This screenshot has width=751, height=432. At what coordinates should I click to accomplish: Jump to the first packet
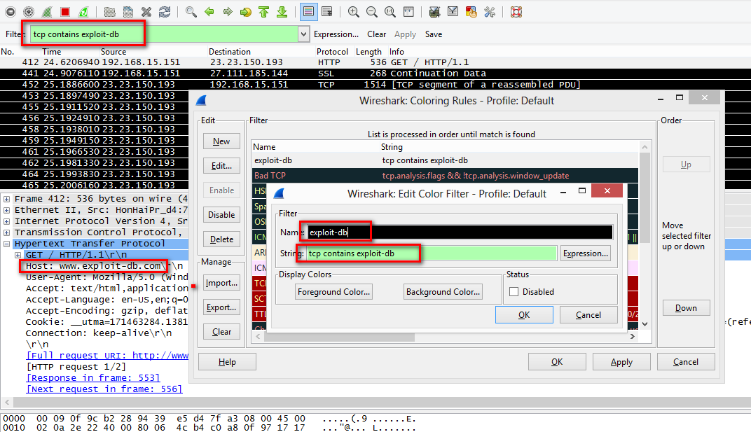click(x=263, y=12)
